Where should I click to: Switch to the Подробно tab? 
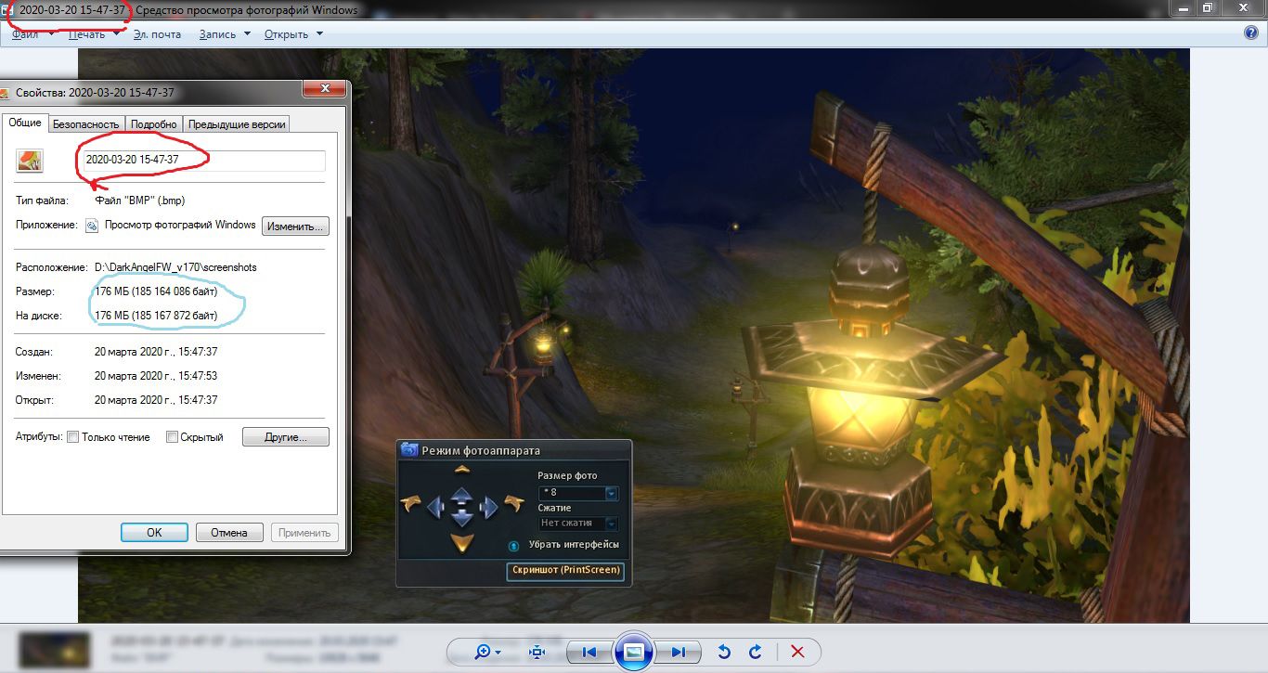(x=153, y=123)
